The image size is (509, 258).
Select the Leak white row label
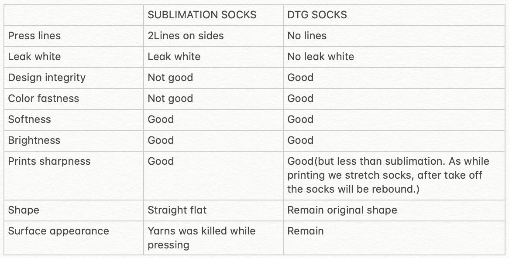tap(34, 57)
